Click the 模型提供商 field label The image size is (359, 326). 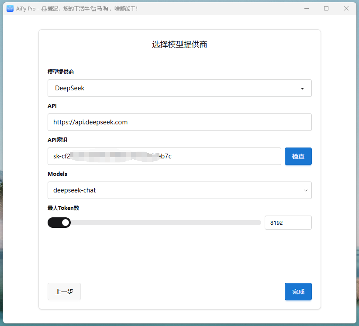pyautogui.click(x=61, y=72)
